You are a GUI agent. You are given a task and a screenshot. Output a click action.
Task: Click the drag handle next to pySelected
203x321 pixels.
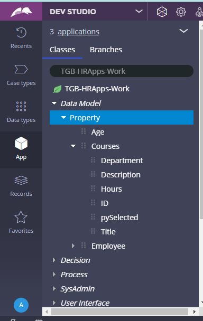click(93, 217)
